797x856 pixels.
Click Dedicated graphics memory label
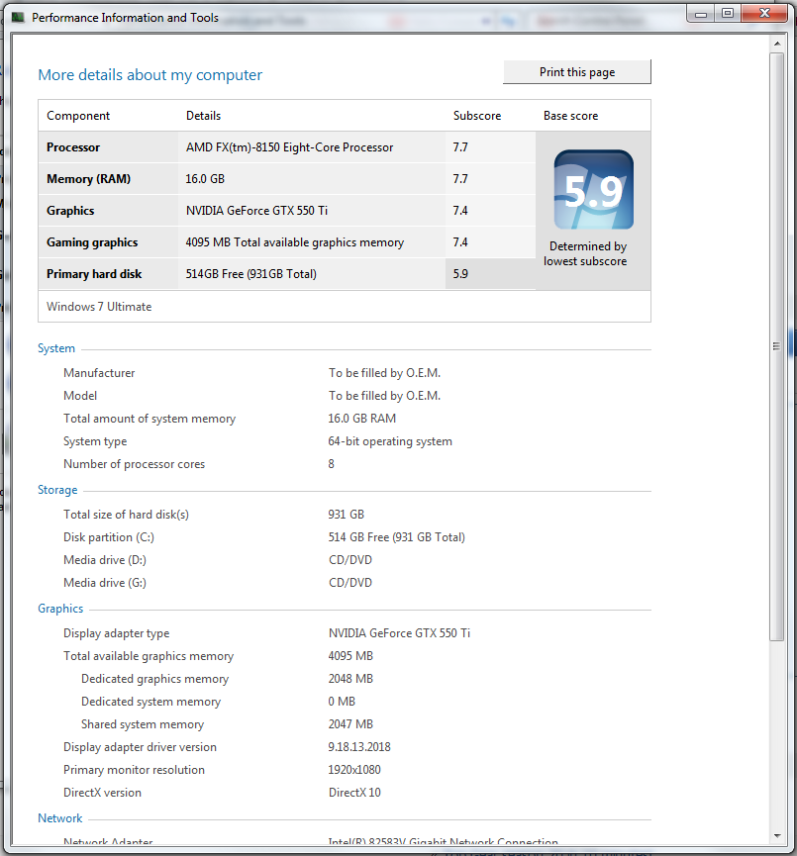[x=154, y=679]
